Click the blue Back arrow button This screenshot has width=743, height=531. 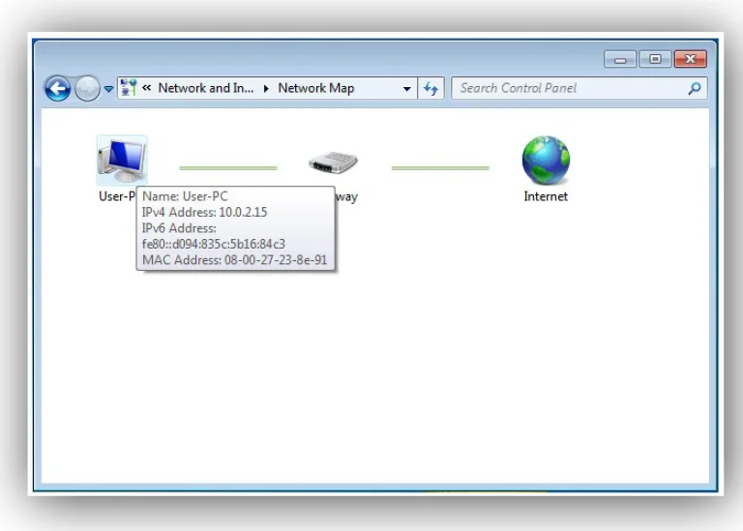coord(57,88)
